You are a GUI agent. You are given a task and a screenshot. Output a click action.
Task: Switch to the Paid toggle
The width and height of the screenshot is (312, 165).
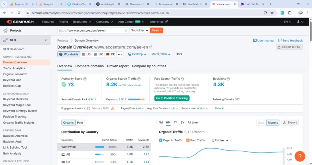point(80,122)
